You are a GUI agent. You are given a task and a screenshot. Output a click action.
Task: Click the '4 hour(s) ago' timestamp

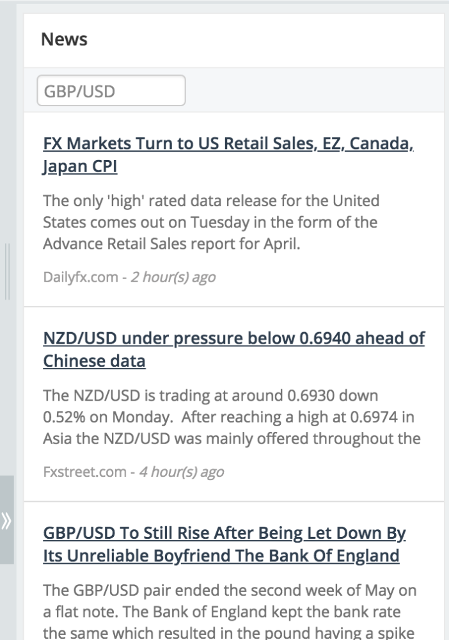point(182,472)
